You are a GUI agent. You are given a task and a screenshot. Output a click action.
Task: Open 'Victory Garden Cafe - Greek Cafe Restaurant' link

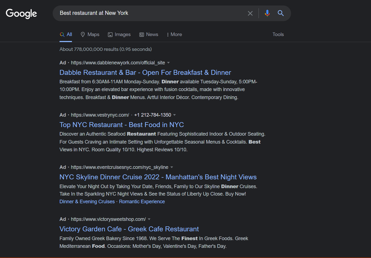(129, 229)
